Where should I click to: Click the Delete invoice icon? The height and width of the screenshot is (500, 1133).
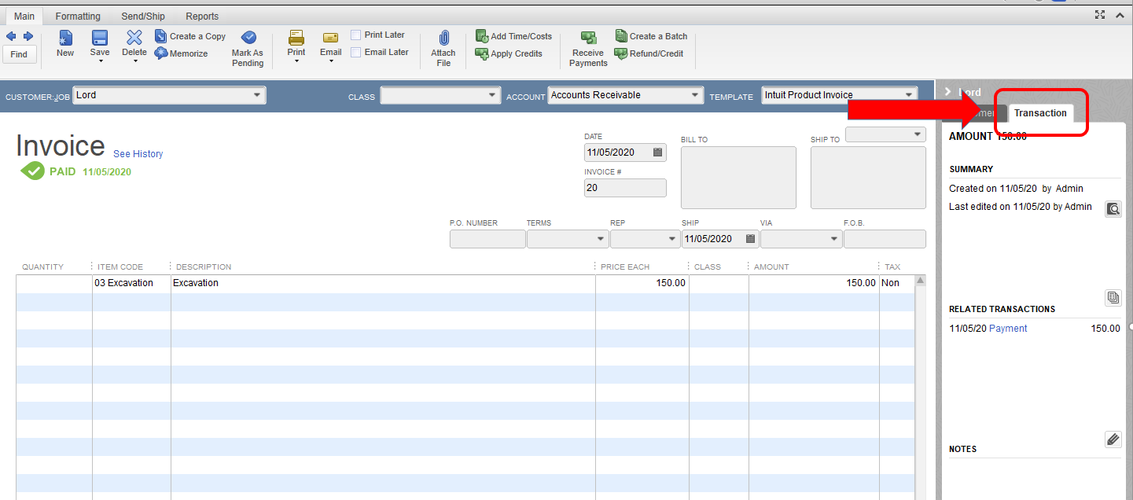point(134,39)
